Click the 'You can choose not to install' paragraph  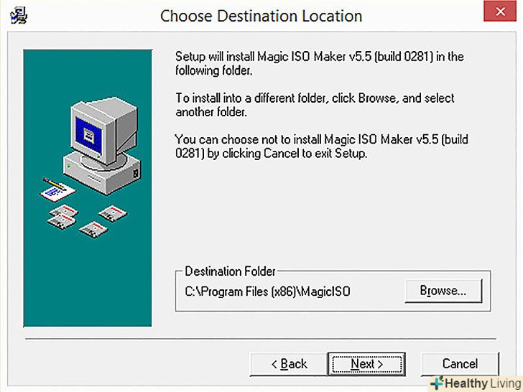(x=322, y=146)
